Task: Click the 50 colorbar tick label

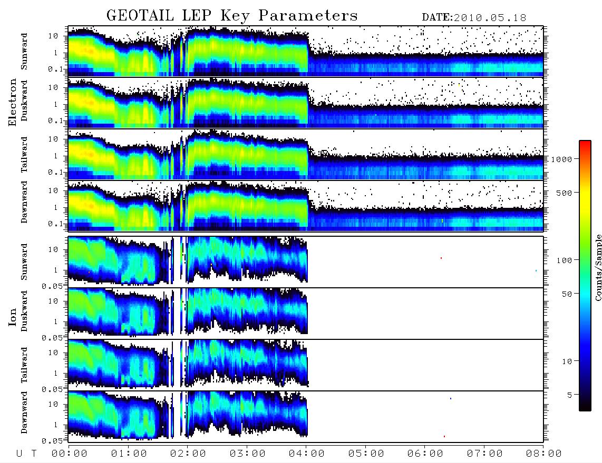Action: point(567,294)
